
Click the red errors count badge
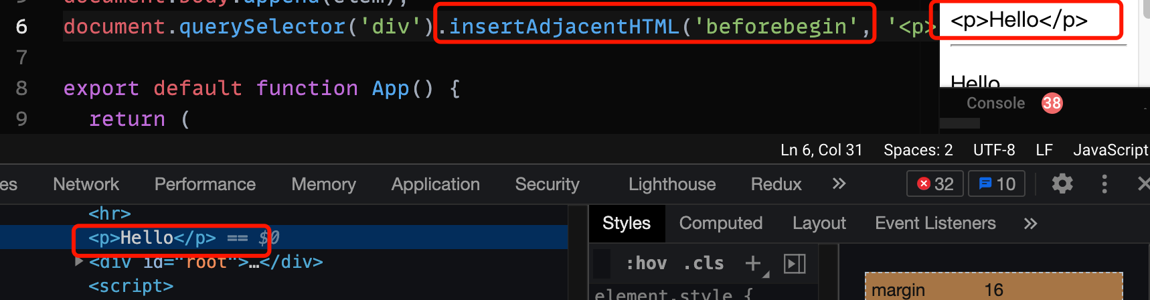point(935,183)
